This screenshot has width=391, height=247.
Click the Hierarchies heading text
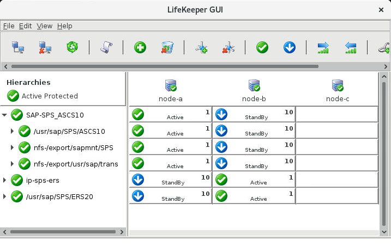click(28, 82)
